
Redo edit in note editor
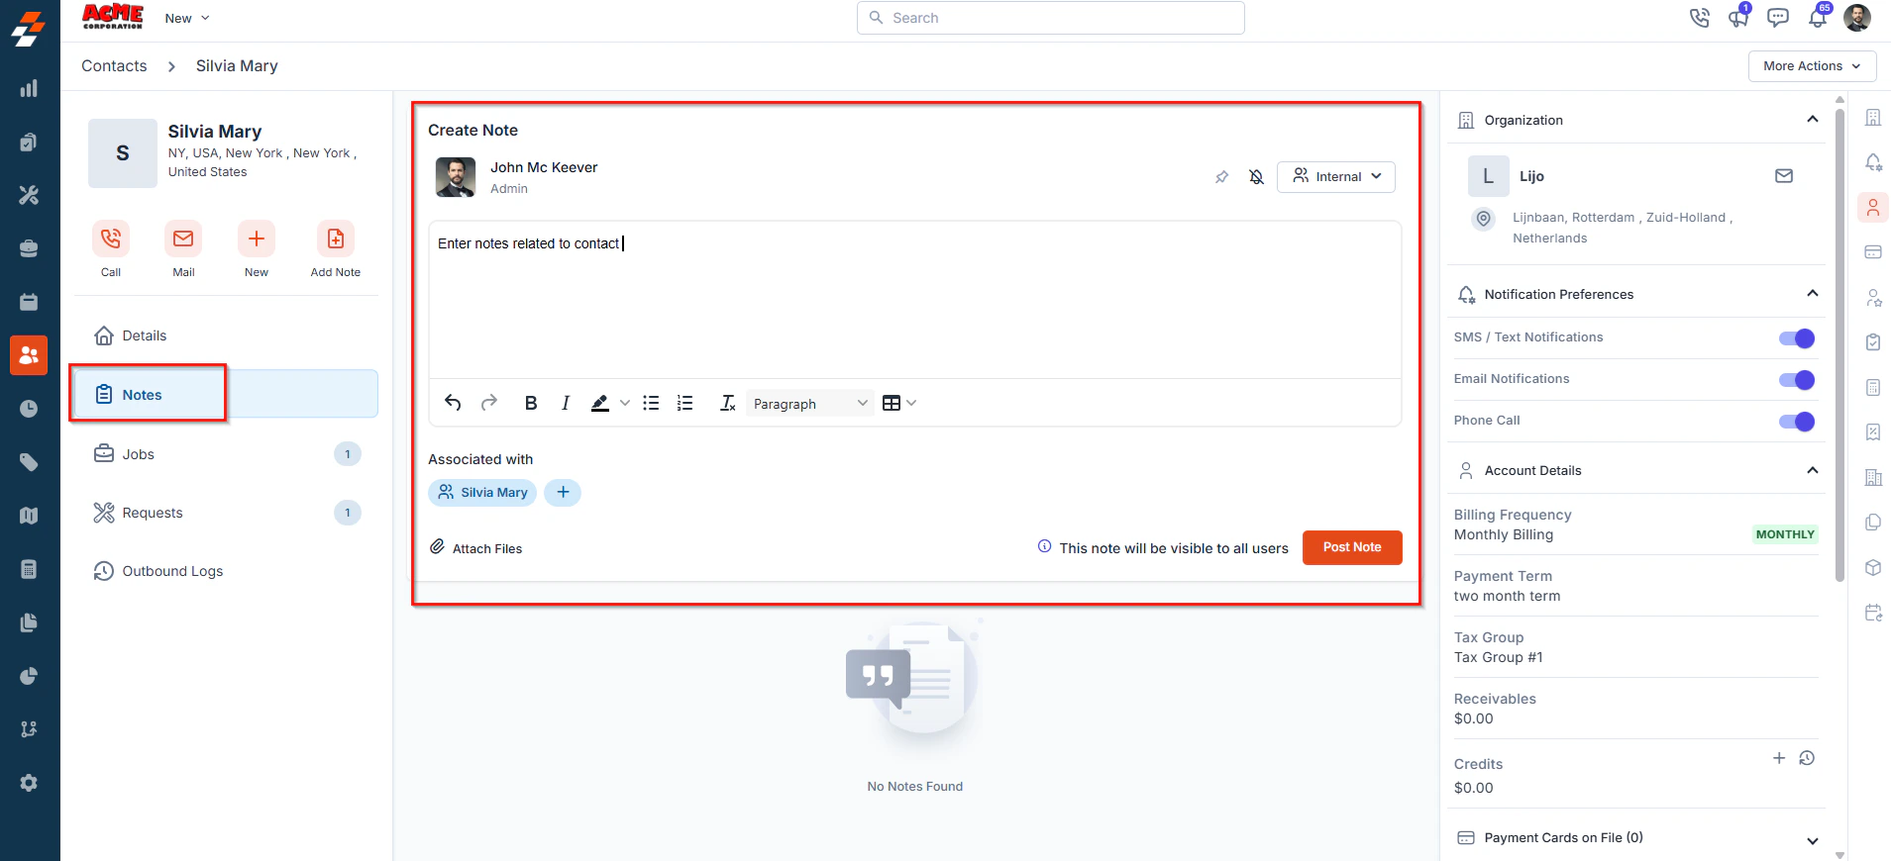click(489, 403)
